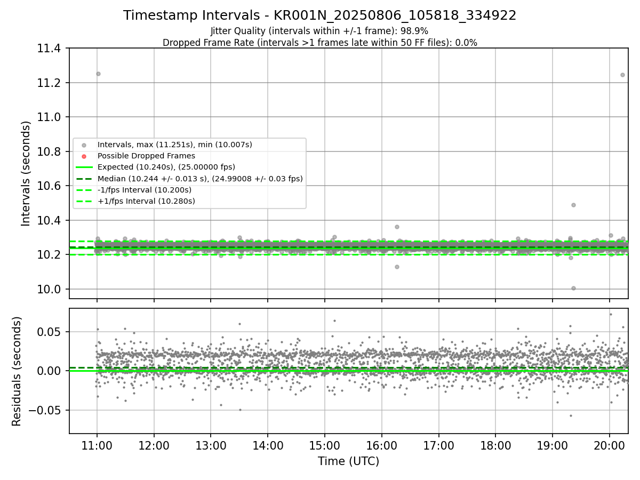Click the 'Intervals (seconds)' y-axis label
Image resolution: width=640 pixels, height=480 pixels.
[26, 173]
